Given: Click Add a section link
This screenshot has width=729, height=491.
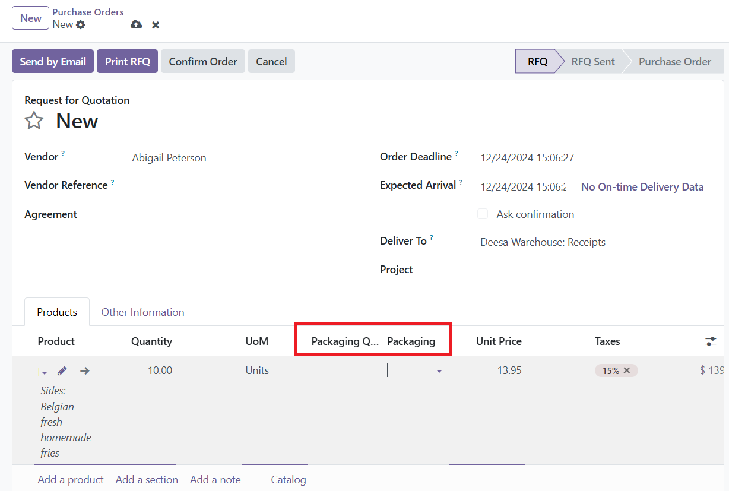Looking at the screenshot, I should click(147, 480).
